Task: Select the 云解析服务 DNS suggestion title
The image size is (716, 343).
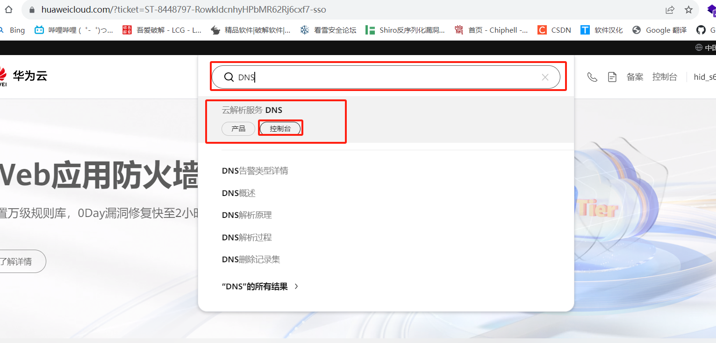Action: click(x=252, y=110)
